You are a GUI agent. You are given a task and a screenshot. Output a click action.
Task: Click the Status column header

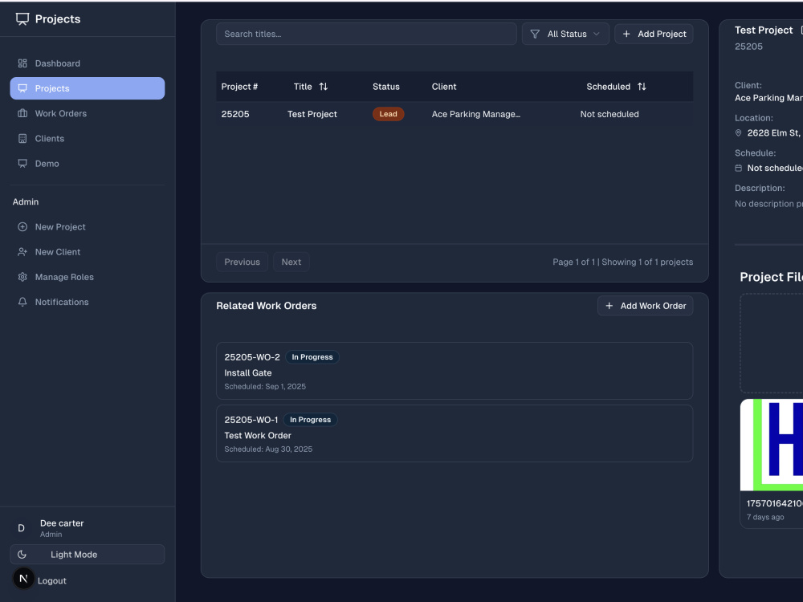(385, 87)
